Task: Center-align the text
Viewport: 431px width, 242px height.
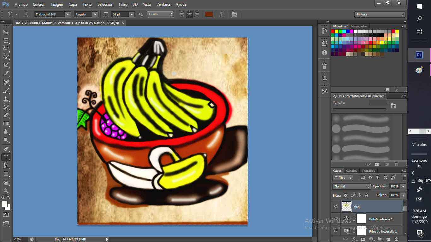Action: [x=189, y=14]
